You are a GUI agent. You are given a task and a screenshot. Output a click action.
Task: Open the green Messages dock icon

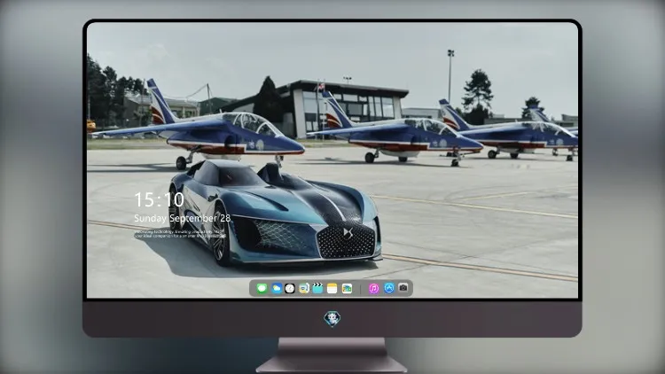(x=262, y=288)
